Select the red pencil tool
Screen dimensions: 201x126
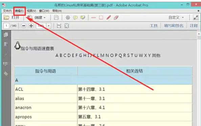click(x=109, y=17)
